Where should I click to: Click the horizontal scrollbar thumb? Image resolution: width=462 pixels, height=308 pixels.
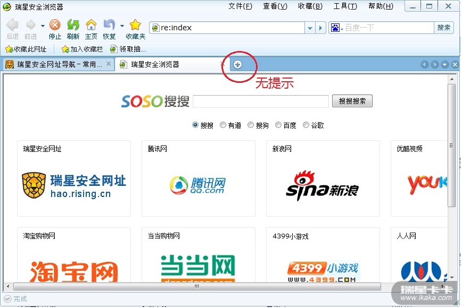tap(197, 286)
